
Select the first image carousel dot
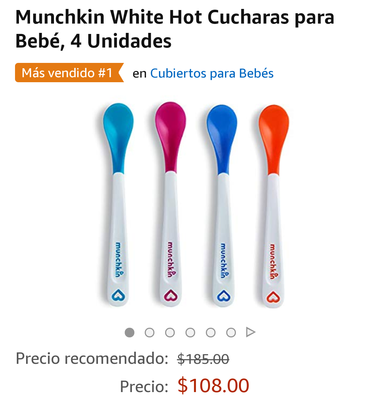(x=129, y=332)
